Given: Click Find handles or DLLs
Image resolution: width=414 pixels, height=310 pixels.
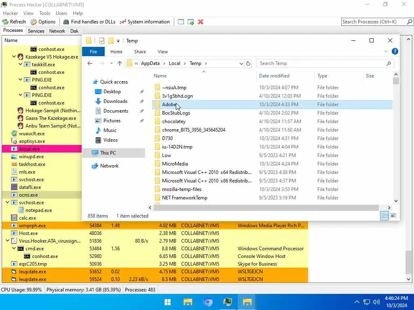Looking at the screenshot, I should tap(89, 22).
